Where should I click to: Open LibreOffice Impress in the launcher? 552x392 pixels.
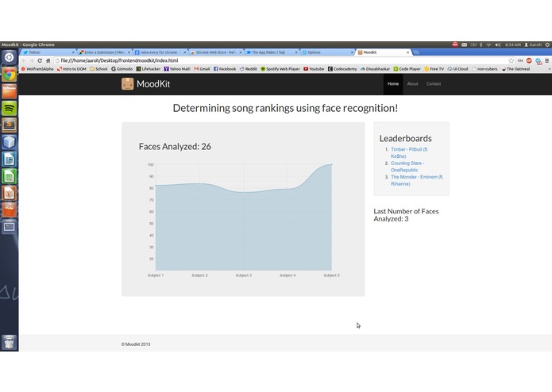(x=10, y=193)
